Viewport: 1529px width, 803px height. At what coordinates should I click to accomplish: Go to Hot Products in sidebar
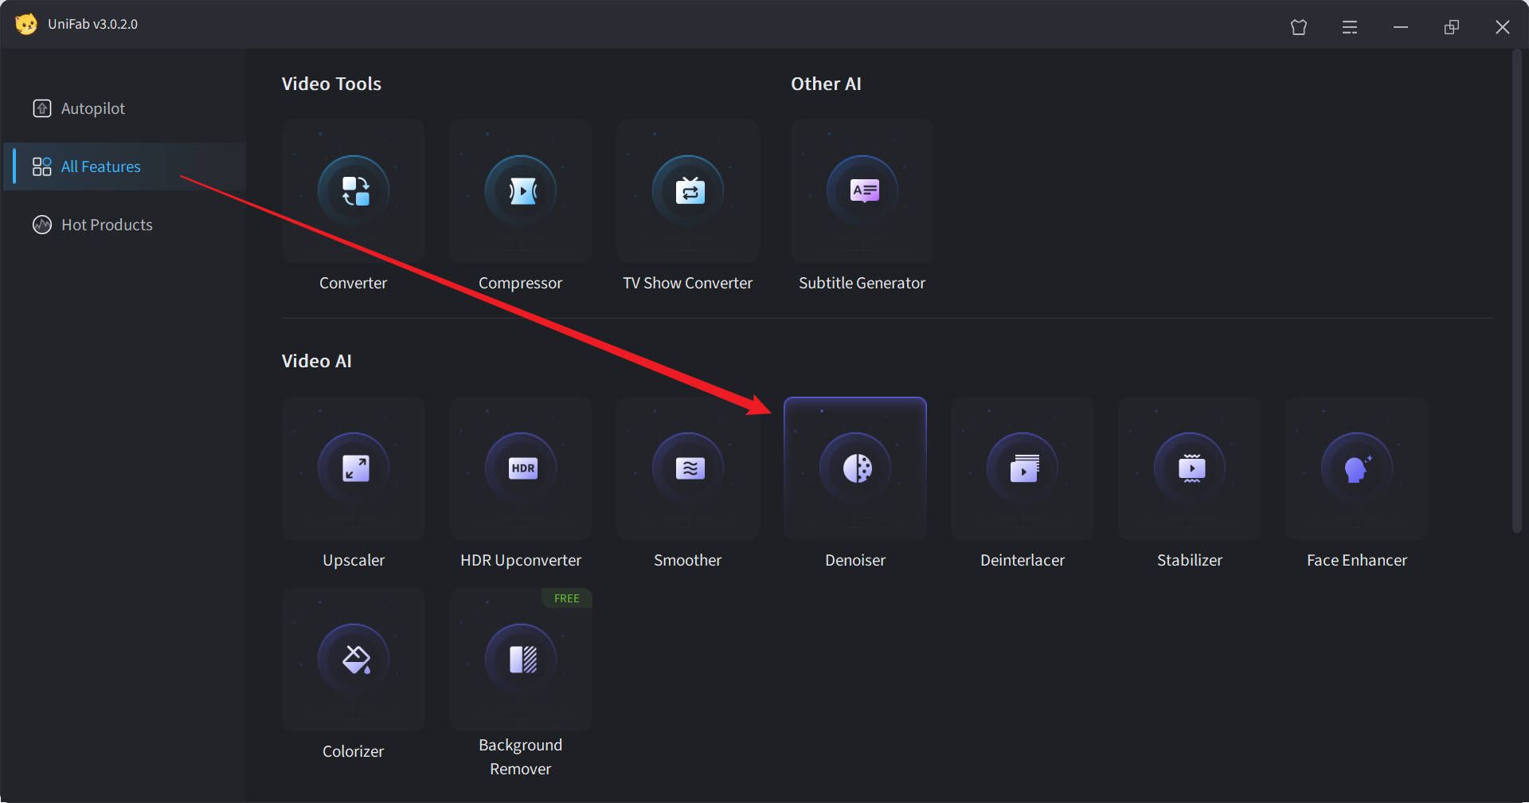pos(124,225)
